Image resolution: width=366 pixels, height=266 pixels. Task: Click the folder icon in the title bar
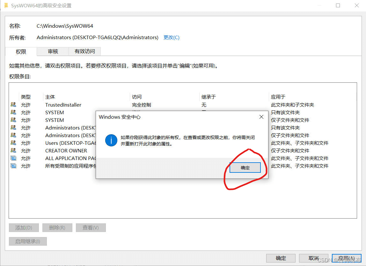tap(6, 5)
